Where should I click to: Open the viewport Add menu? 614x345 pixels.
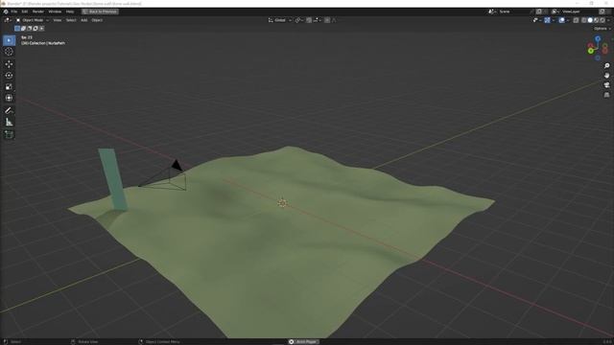[83, 20]
